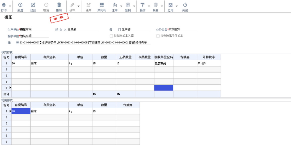Toggle the 指定转出子件成本 checkbox
Viewport: 291px width, 145px height.
(158, 36)
